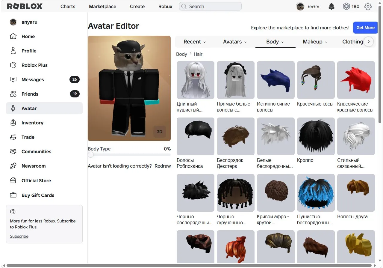Select Волосы друга hair thumbnail
The image size is (383, 268).
click(x=356, y=193)
